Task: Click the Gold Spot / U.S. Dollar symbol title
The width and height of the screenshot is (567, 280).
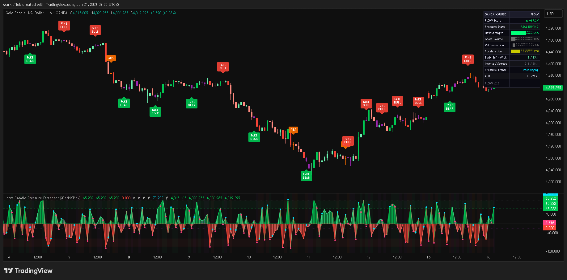Action: tap(25, 13)
